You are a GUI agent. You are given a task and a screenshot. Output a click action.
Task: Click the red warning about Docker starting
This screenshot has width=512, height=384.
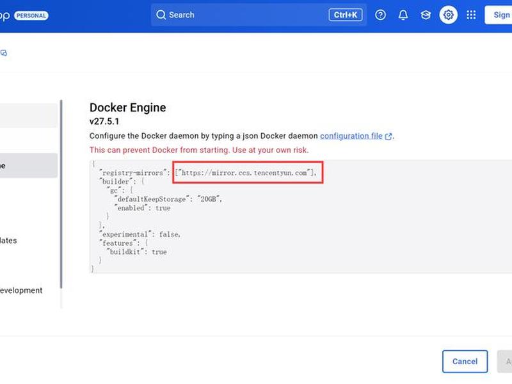click(x=199, y=150)
